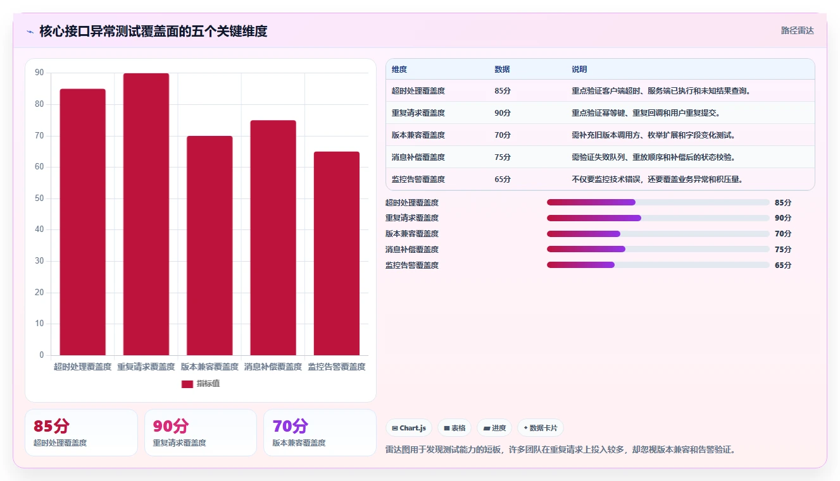
Task: Click the Chart.js tag chip
Action: point(409,428)
